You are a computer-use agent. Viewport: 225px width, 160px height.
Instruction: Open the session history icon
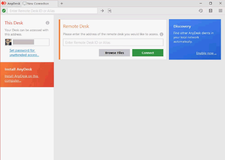pos(201,11)
